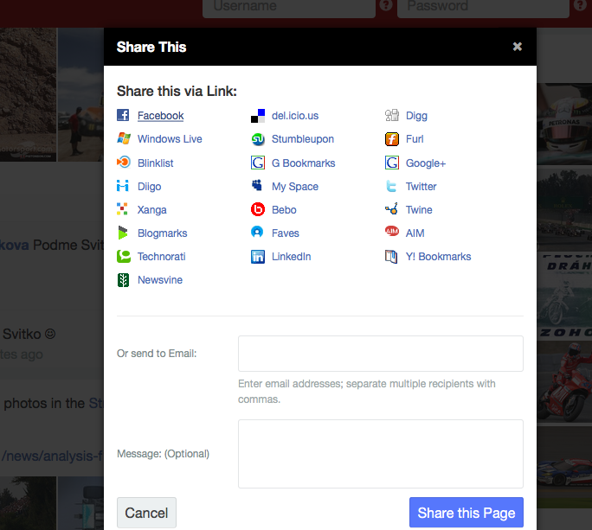This screenshot has height=530, width=592.
Task: Click the del.icio.us checkered icon
Action: click(x=258, y=116)
